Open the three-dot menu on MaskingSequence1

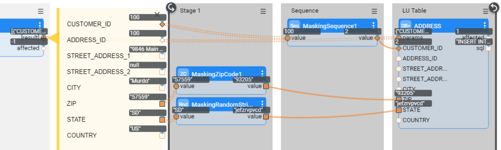click(x=373, y=25)
